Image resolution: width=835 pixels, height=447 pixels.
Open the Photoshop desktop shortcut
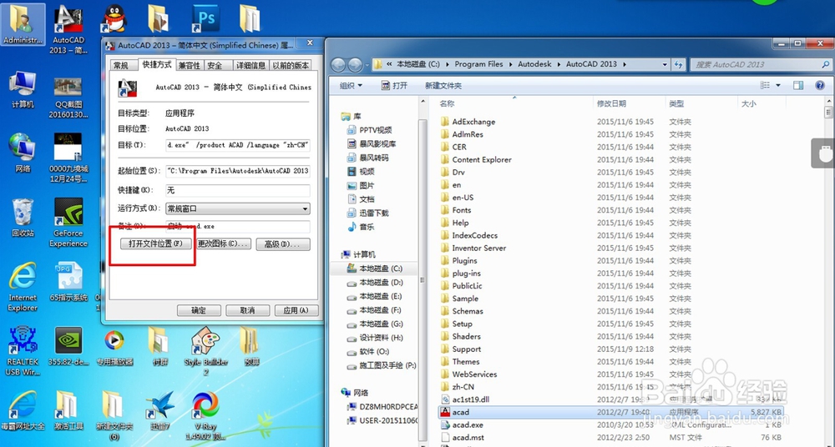pyautogui.click(x=205, y=18)
